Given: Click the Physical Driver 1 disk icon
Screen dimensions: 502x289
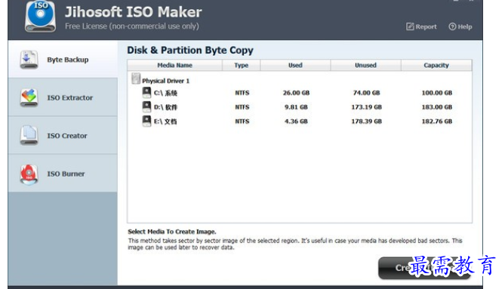Looking at the screenshot, I should click(136, 78).
